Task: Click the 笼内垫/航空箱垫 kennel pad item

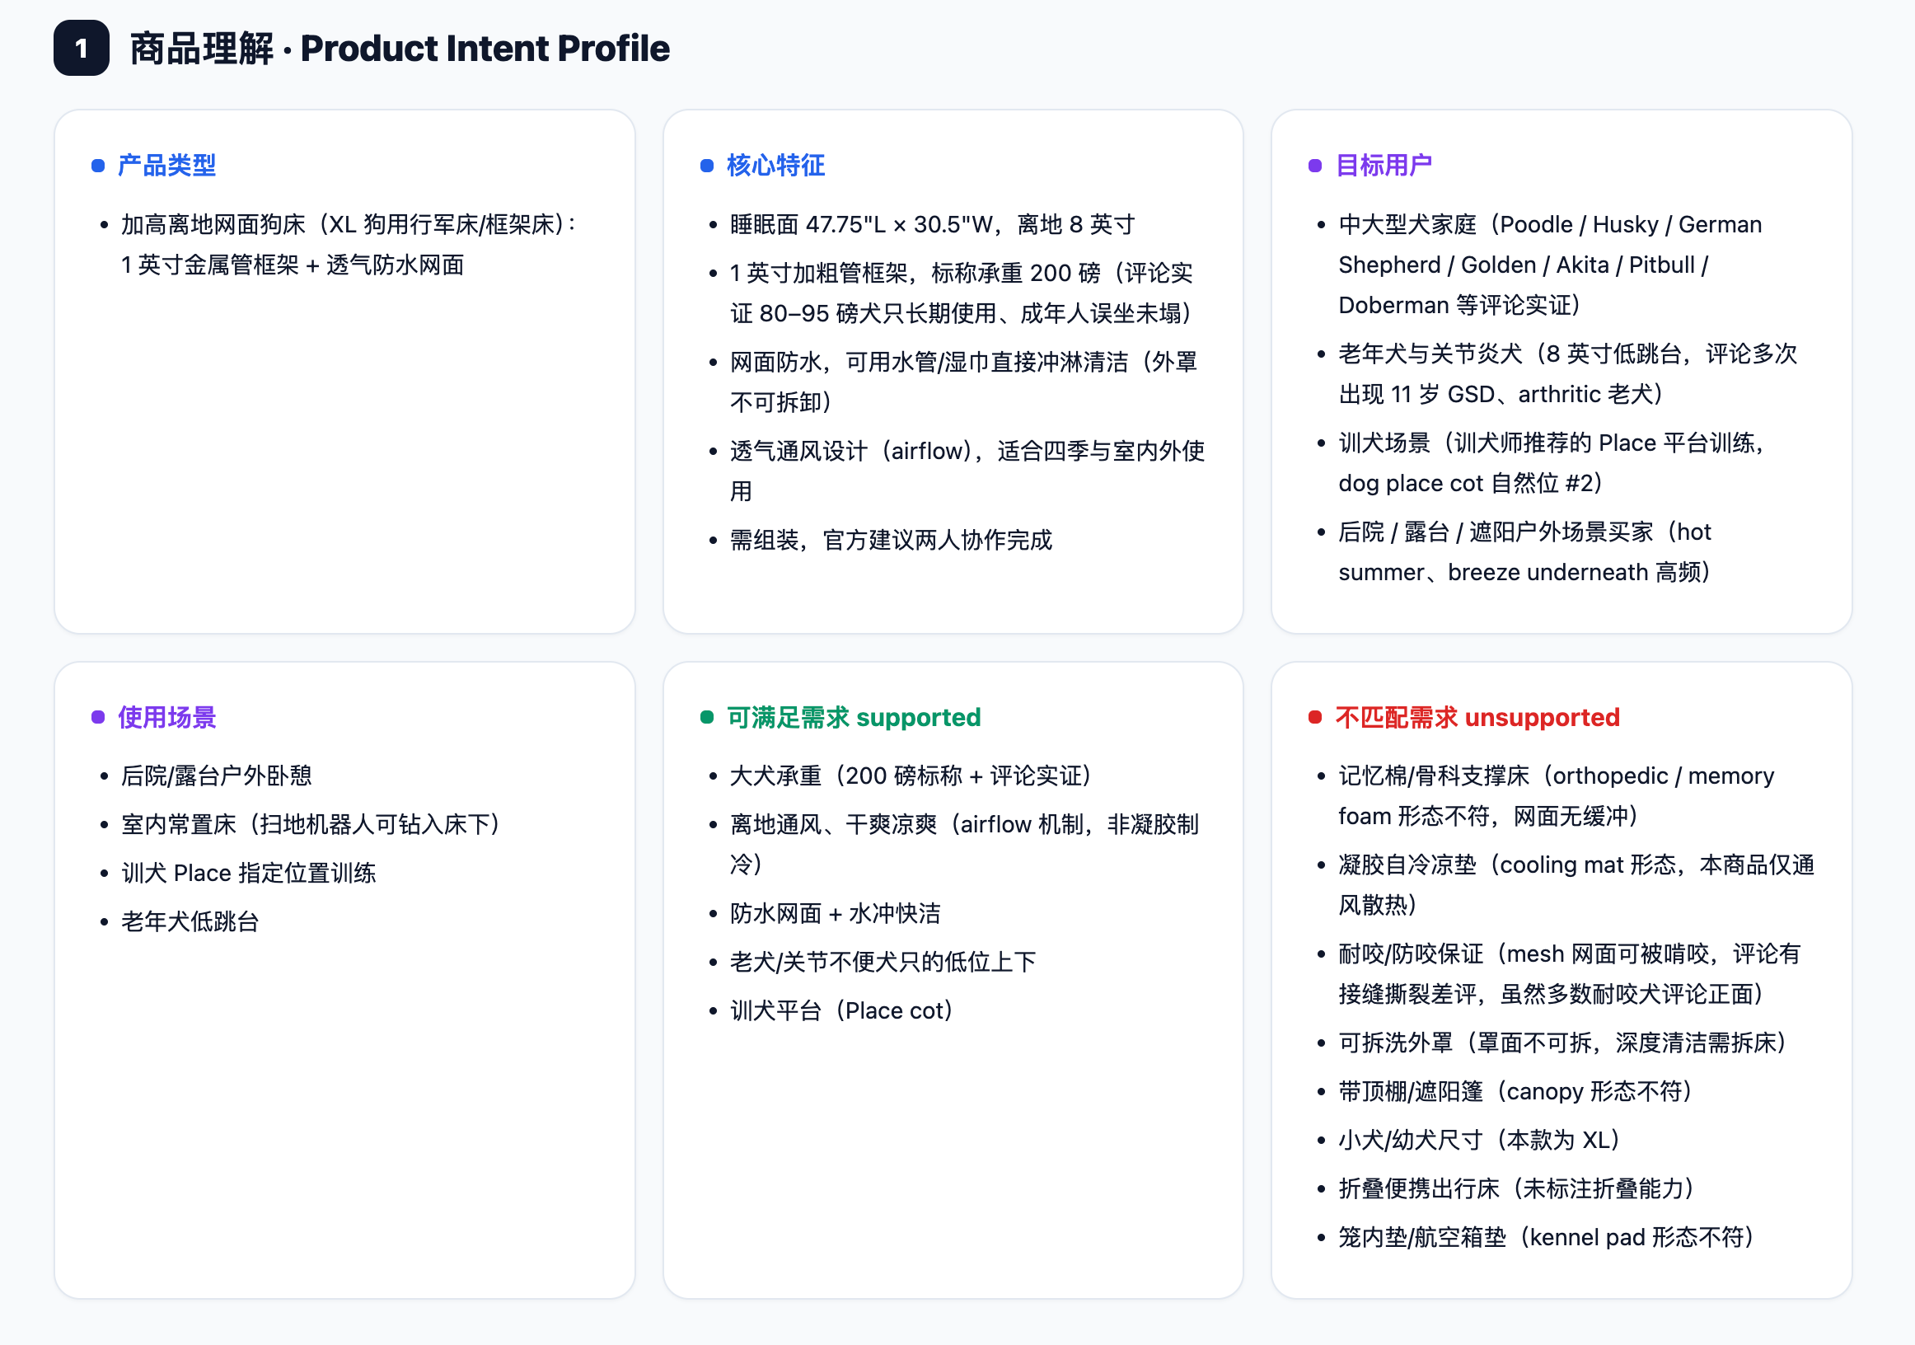Action: click(1547, 1238)
